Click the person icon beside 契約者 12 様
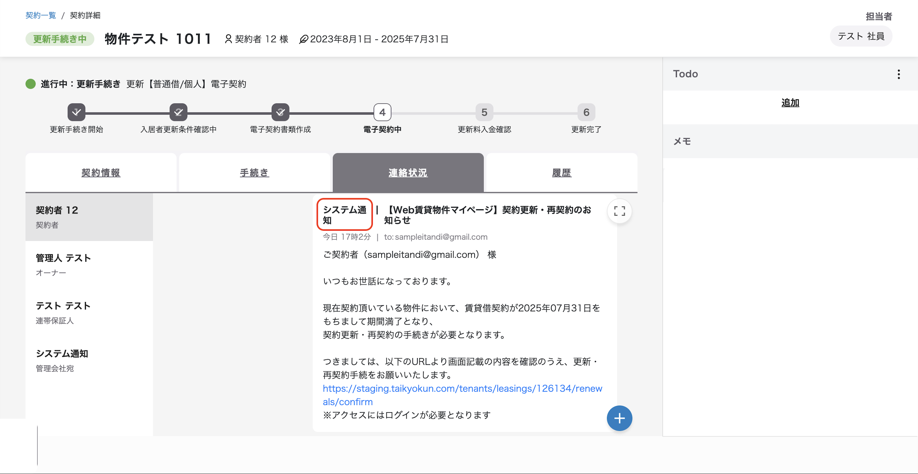Screen dimensions: 918x474 [x=228, y=39]
